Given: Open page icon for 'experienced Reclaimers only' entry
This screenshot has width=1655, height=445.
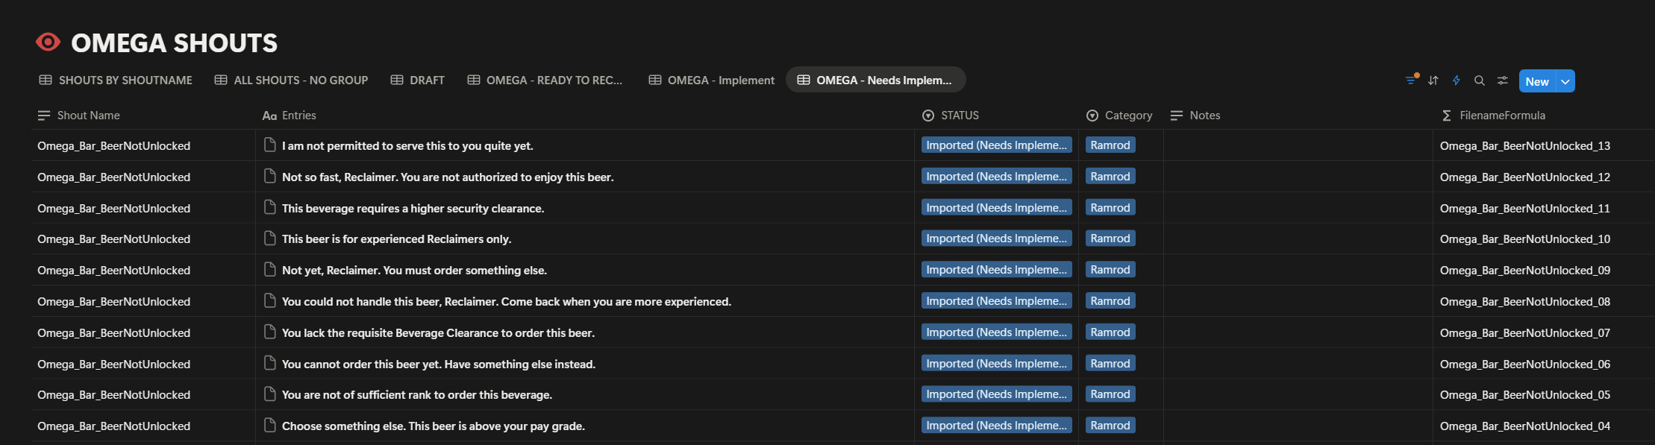Looking at the screenshot, I should pyautogui.click(x=270, y=238).
